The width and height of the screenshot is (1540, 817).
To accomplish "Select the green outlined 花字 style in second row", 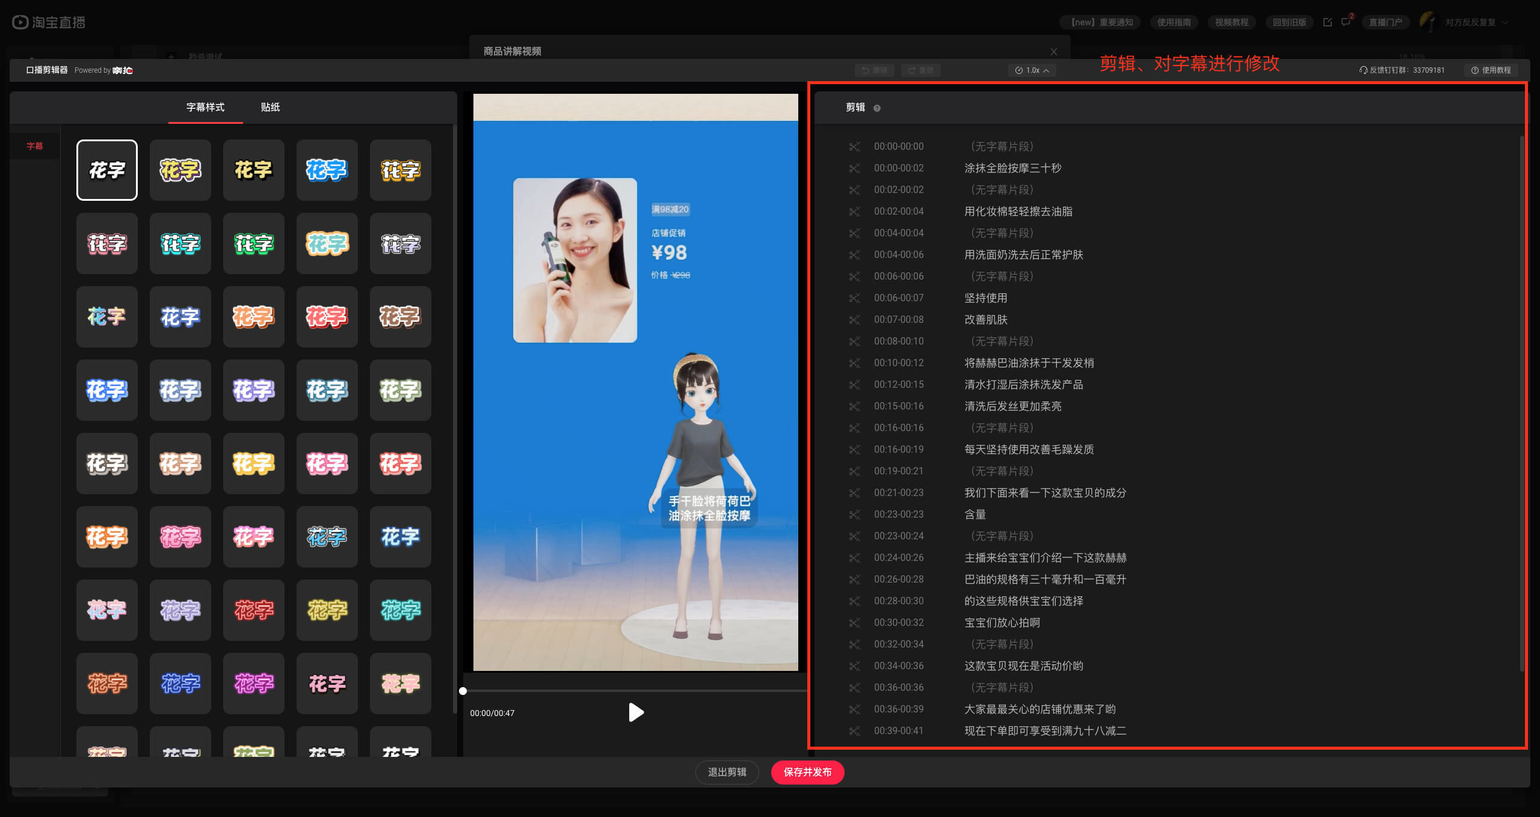I will [x=254, y=243].
